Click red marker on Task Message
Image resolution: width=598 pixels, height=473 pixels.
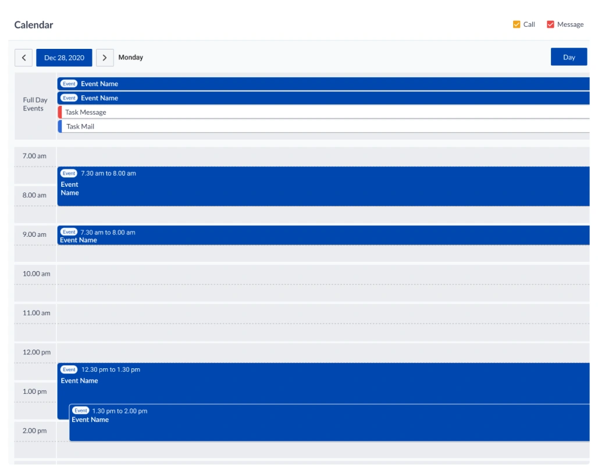60,112
